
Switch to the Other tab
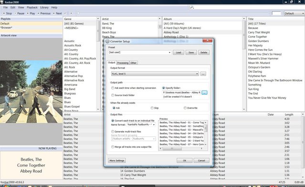point(134,63)
